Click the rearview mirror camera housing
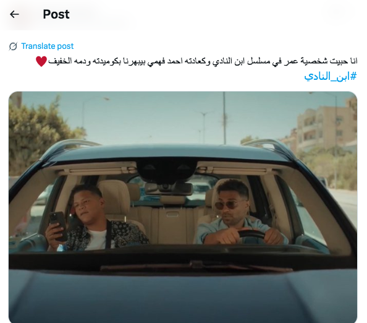The width and height of the screenshot is (367, 323). (x=167, y=171)
